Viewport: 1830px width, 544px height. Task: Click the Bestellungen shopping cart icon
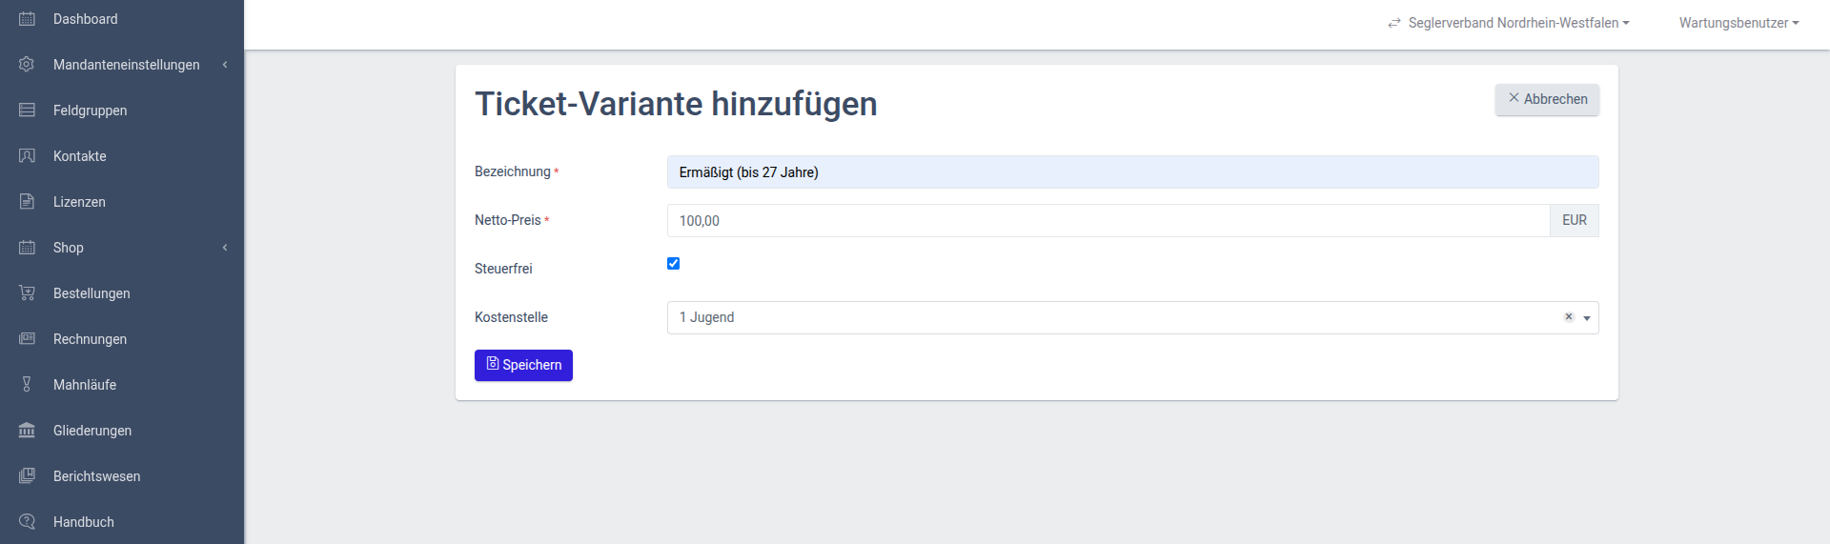click(x=27, y=293)
